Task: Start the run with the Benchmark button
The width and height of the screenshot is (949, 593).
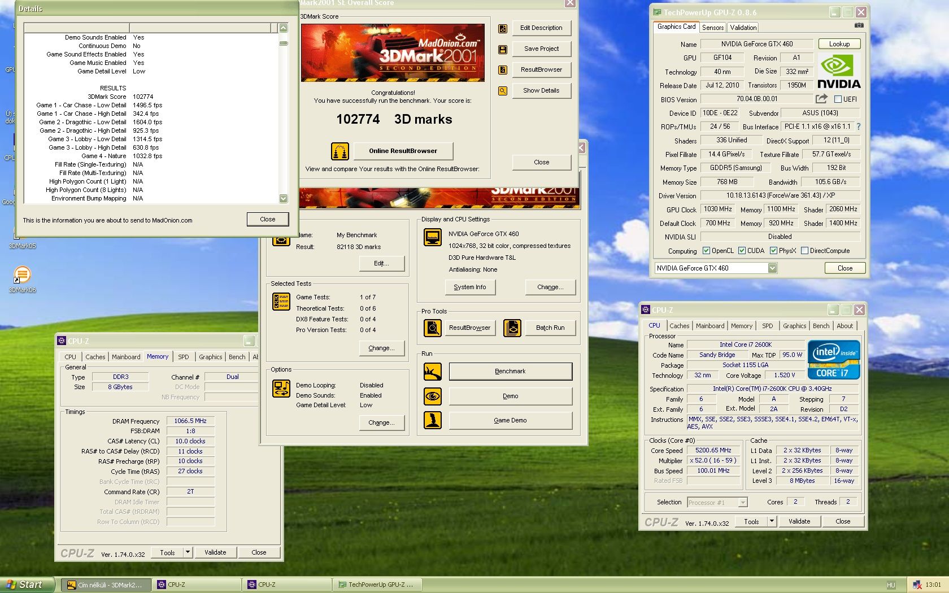Action: [x=510, y=371]
